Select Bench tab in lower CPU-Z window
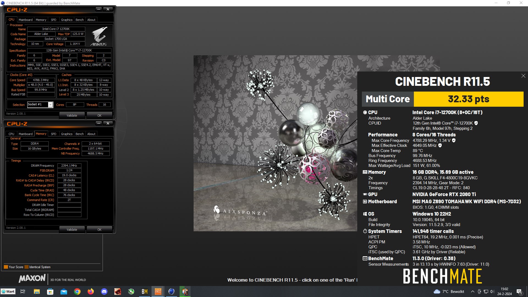Screen dimensions: 528x297 click(79, 134)
